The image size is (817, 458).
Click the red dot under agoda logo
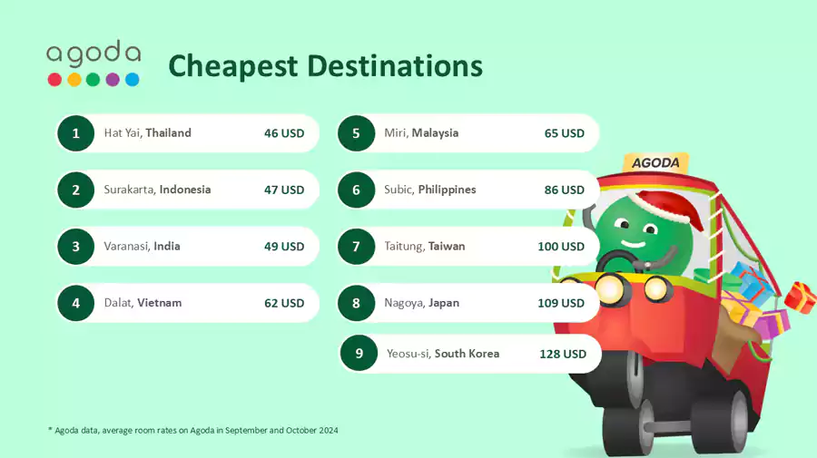(54, 80)
